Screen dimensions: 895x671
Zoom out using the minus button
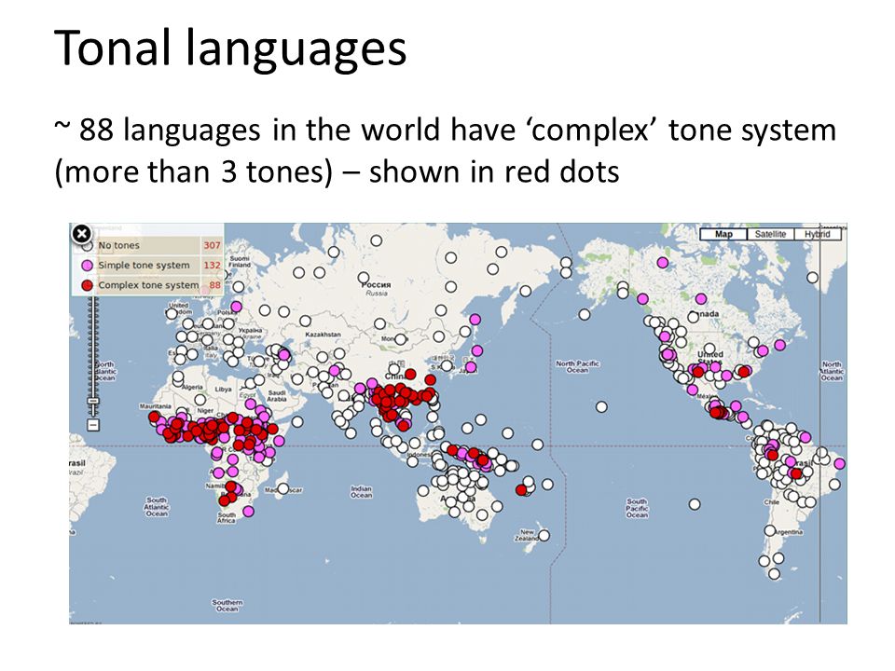click(93, 425)
